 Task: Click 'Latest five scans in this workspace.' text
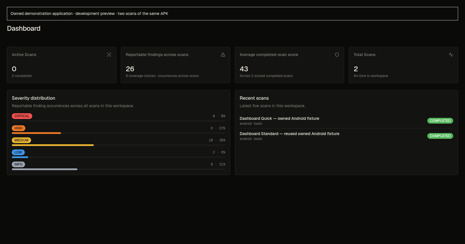[x=272, y=106]
